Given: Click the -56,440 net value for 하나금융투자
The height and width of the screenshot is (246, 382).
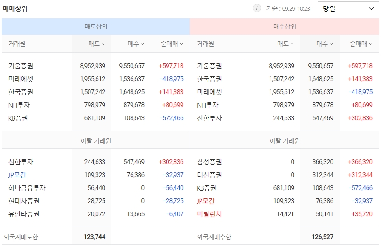Looking at the screenshot, I should click(x=173, y=188).
